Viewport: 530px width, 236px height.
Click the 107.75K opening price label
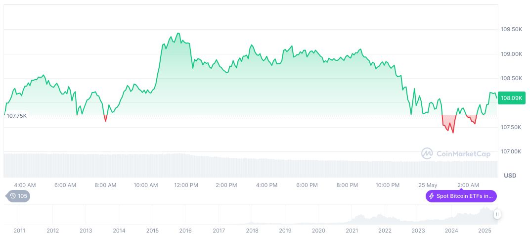pyautogui.click(x=16, y=116)
